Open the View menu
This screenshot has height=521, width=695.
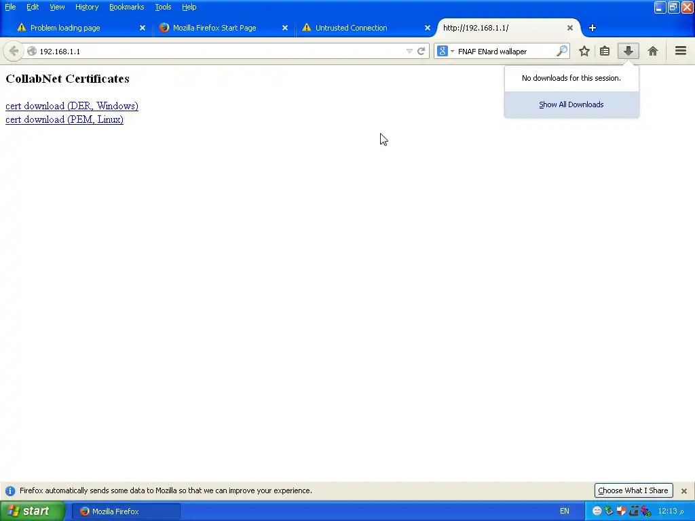tap(57, 7)
